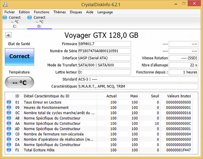Click the Fonctionne depuis field 1 heures
Image resolution: width=203 pixels, height=159 pixels.
point(183,72)
